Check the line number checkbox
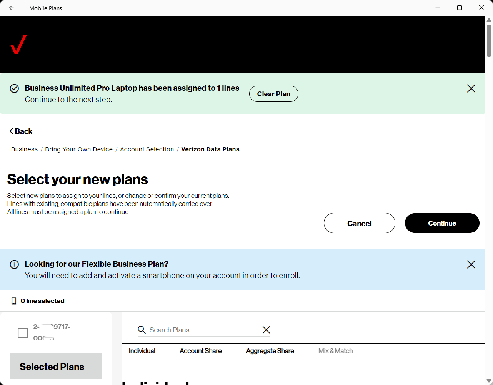Viewport: 493px width, 385px height. pos(23,333)
